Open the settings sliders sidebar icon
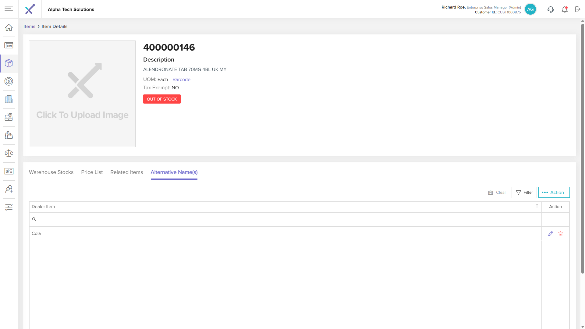 pos(9,207)
